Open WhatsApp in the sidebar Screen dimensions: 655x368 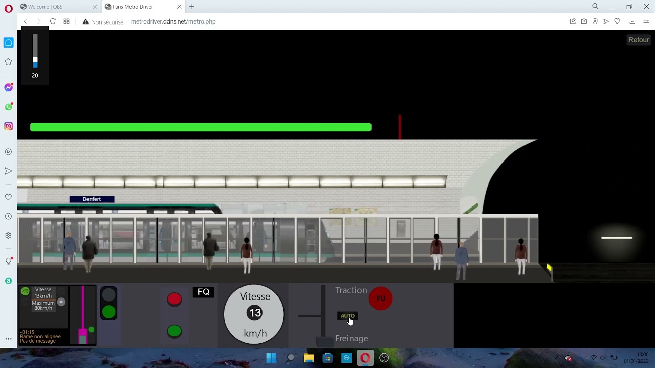(x=9, y=107)
